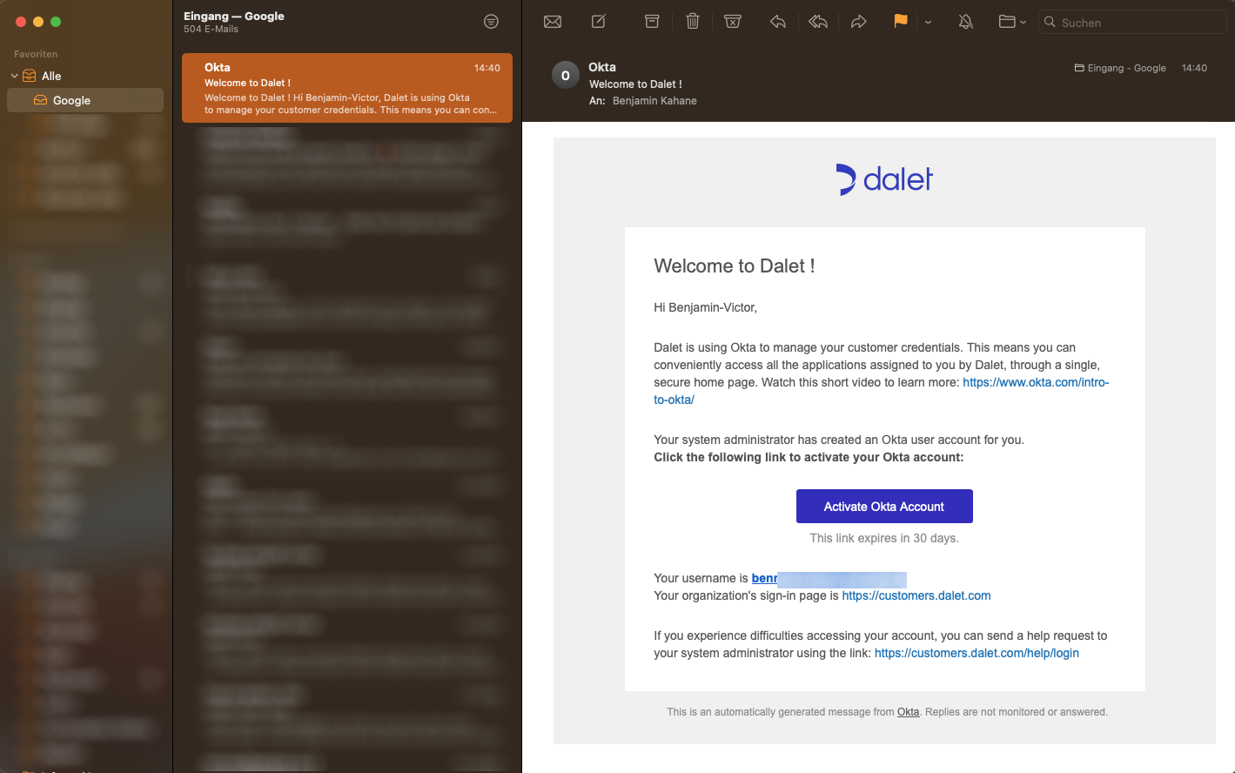1235x773 pixels.
Task: Click the Get New Mail envelope icon
Action: point(553,22)
